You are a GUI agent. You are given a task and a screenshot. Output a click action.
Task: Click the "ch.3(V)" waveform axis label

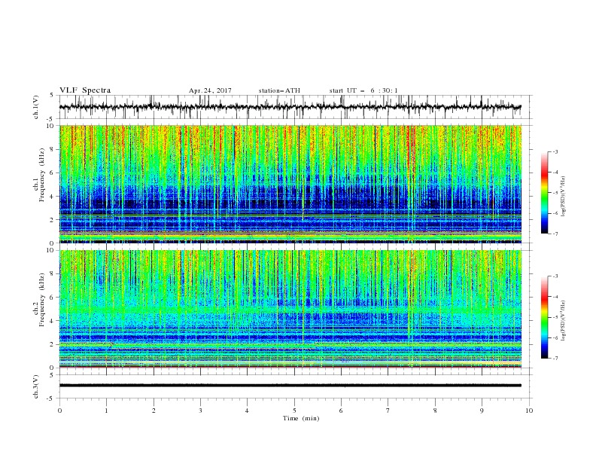(36, 386)
